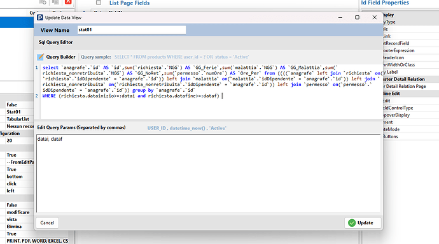Click inside the query params box with datai, dataf
Screen dimensions: 439x244
pyautogui.click(x=208, y=173)
